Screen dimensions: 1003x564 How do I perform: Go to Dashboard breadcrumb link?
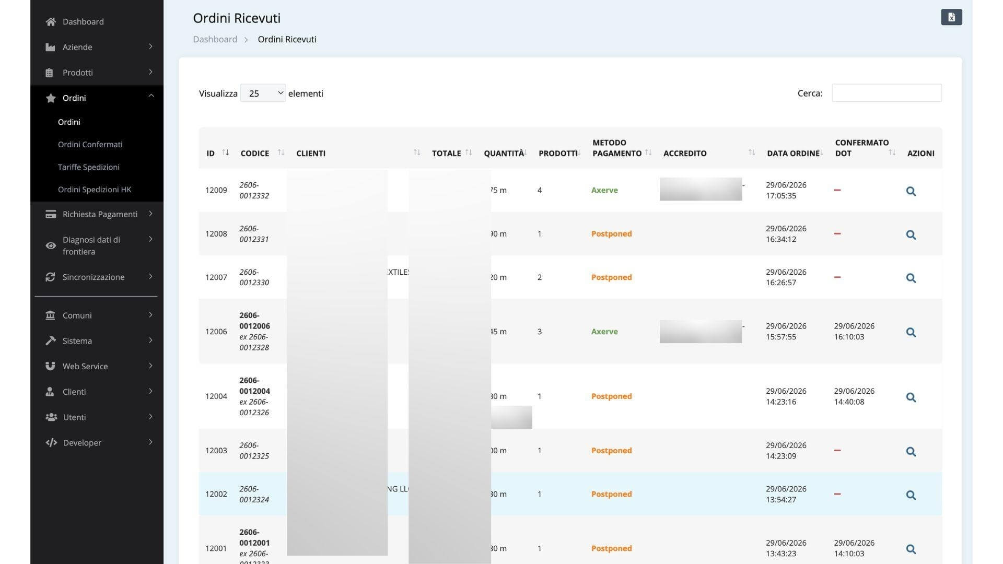click(215, 39)
